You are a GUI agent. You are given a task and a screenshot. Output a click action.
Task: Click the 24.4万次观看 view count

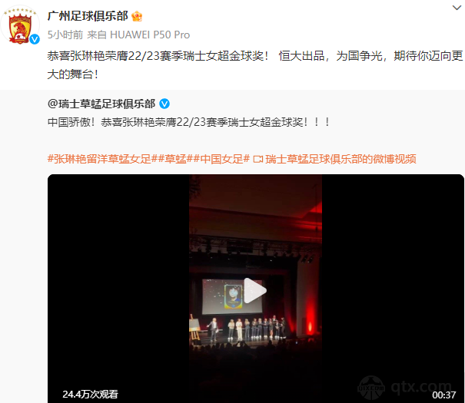click(x=90, y=394)
